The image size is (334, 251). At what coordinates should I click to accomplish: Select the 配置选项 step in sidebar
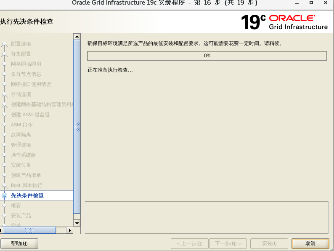coord(21,44)
